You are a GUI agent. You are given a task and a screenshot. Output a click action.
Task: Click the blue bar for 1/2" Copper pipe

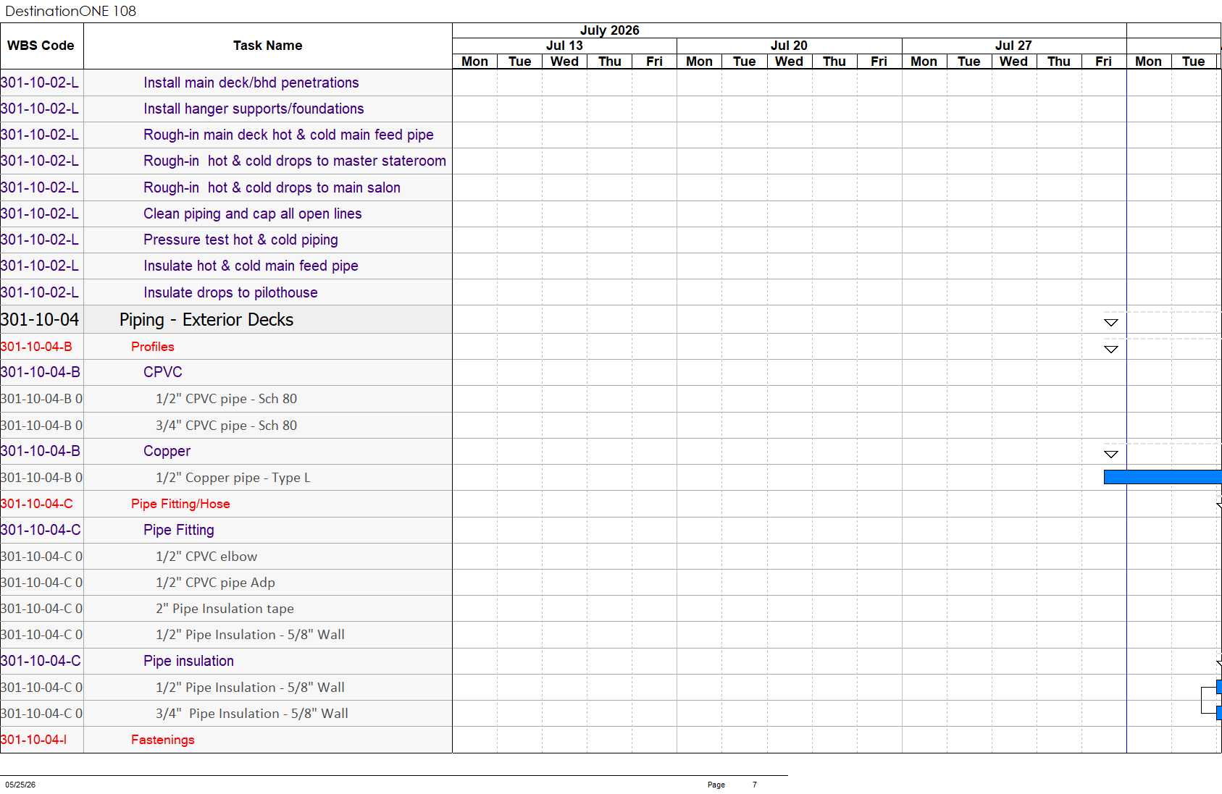(1163, 477)
